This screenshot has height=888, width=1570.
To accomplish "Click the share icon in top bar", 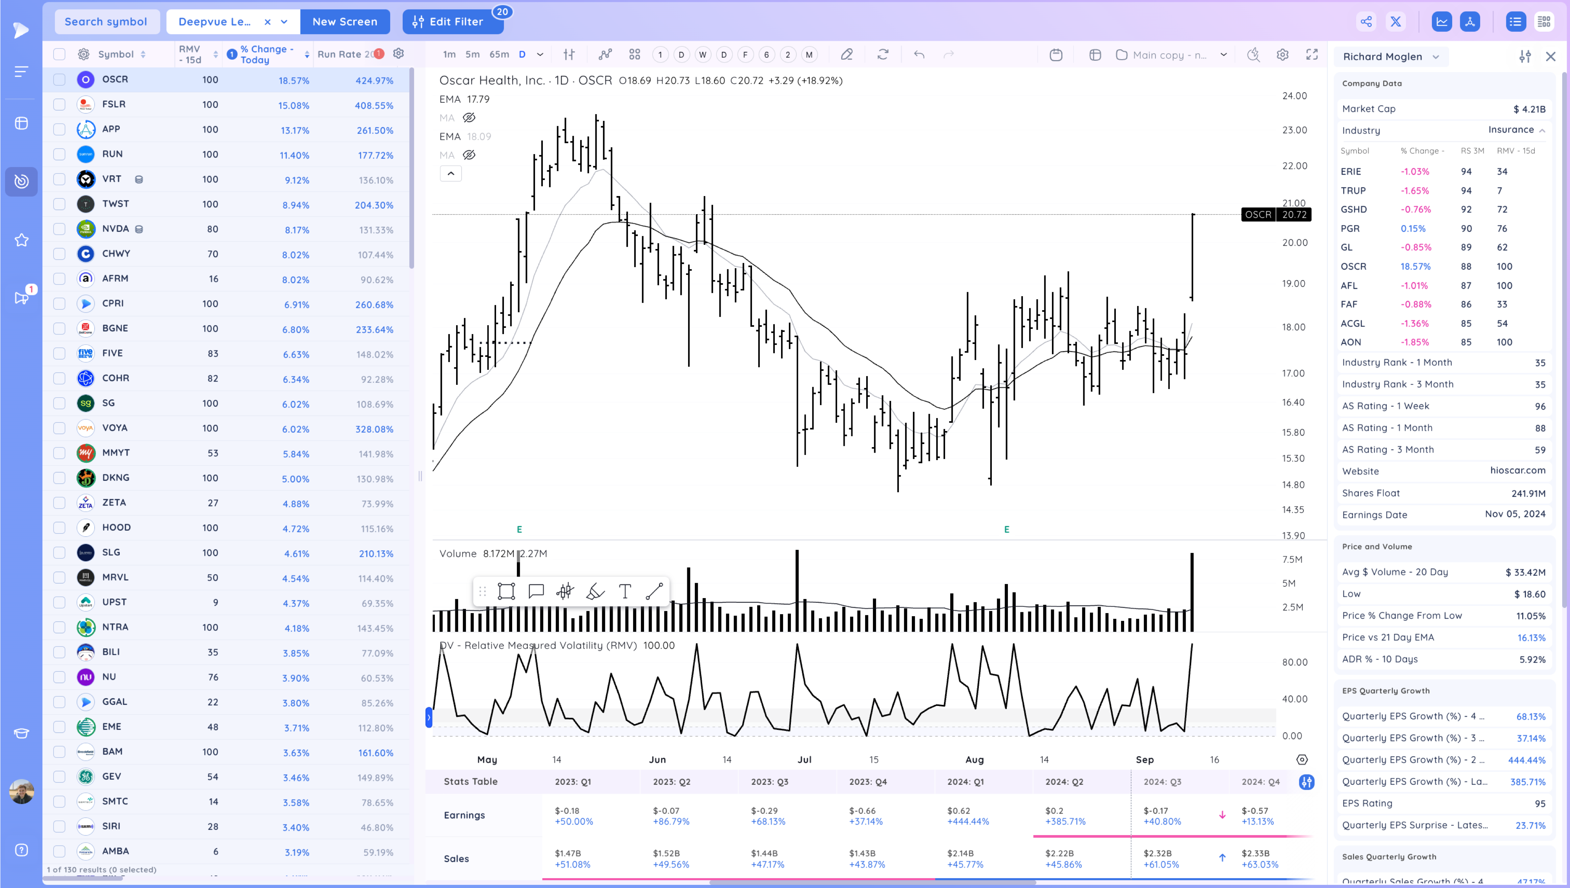I will 1366,22.
